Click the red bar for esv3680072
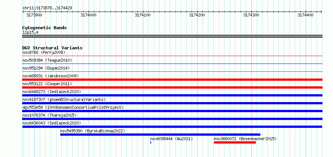 [x=235, y=142]
